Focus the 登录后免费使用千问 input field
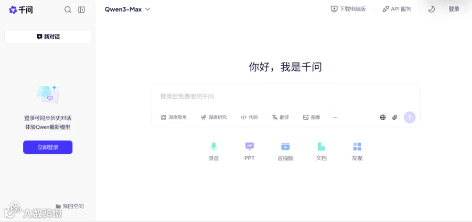Screen dimensions: 472x222 pyautogui.click(x=285, y=97)
